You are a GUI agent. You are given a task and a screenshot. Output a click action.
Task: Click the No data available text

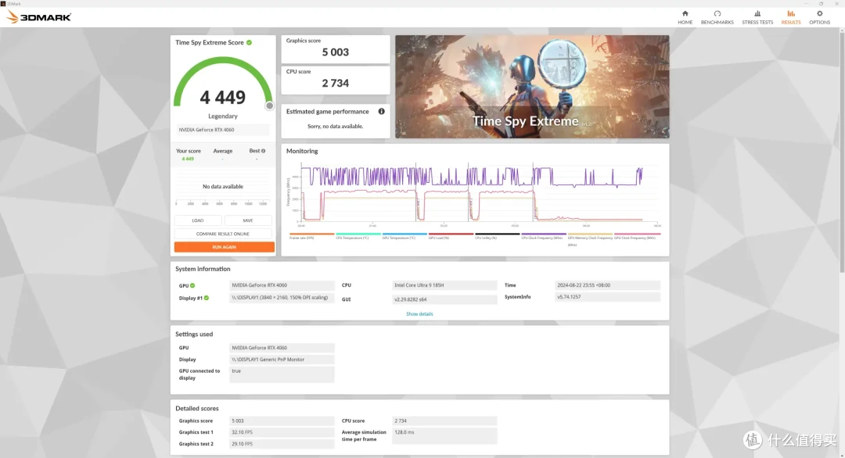click(222, 187)
